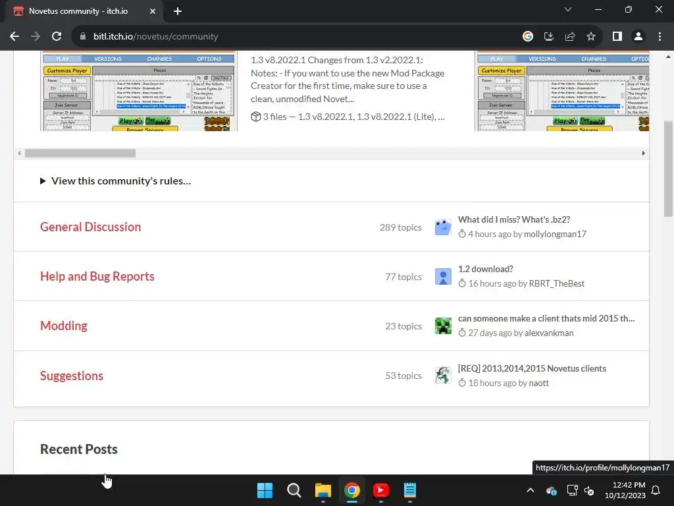The height and width of the screenshot is (506, 674).
Task: Open topic 'What did I miss? What's .bz2?'
Action: [514, 219]
